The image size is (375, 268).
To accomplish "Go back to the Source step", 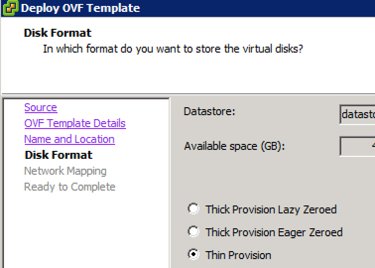I will (41, 107).
